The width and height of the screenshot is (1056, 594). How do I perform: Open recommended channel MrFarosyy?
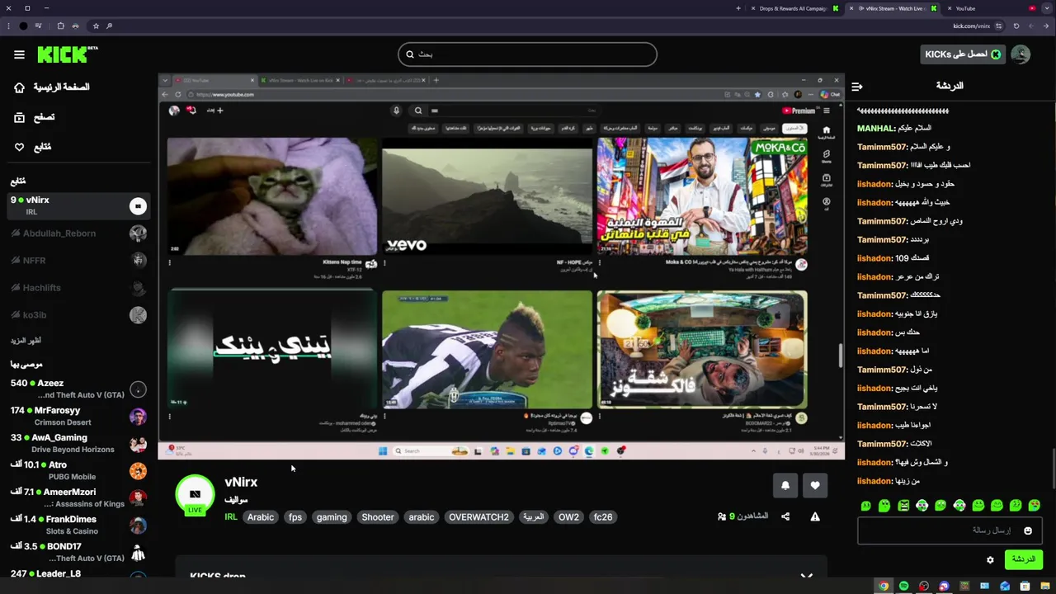coord(78,416)
